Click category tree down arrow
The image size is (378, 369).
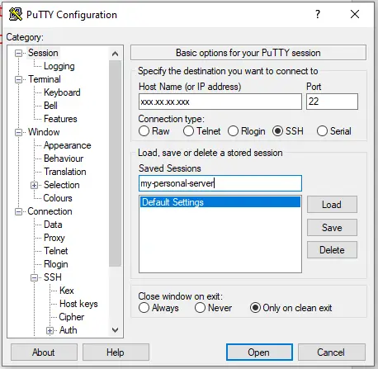tap(115, 329)
